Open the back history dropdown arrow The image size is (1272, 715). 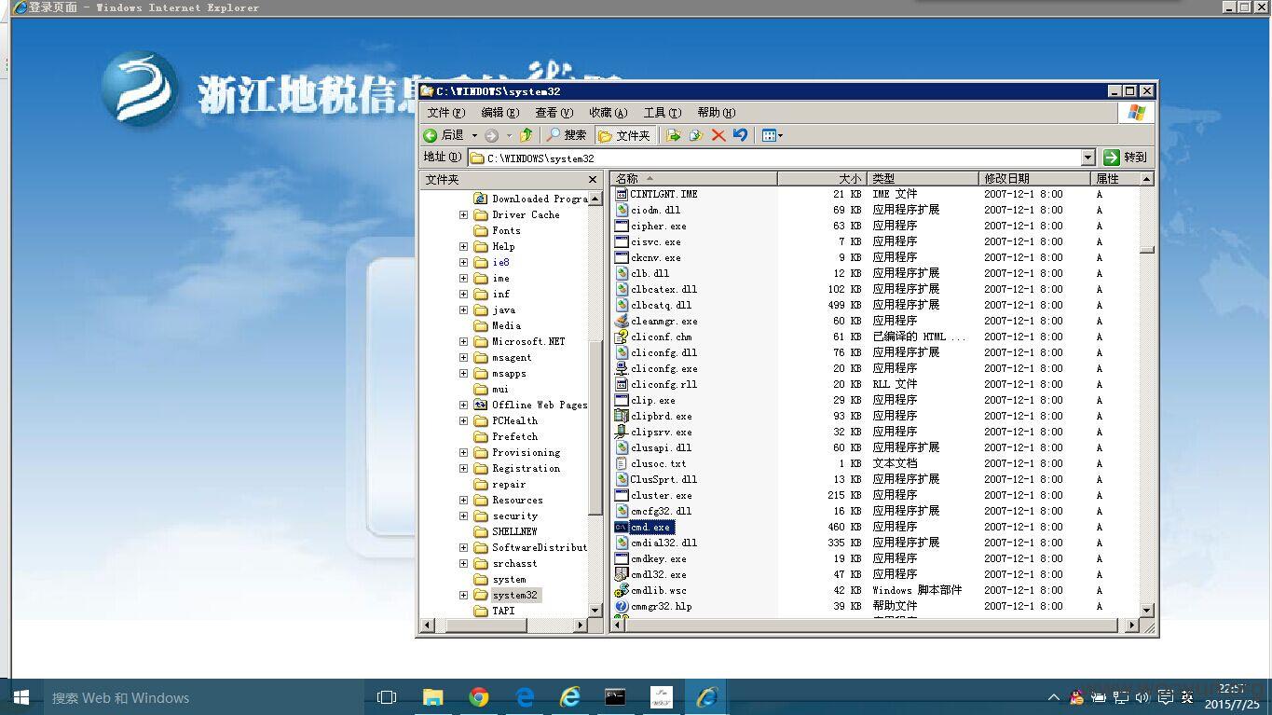pyautogui.click(x=474, y=135)
